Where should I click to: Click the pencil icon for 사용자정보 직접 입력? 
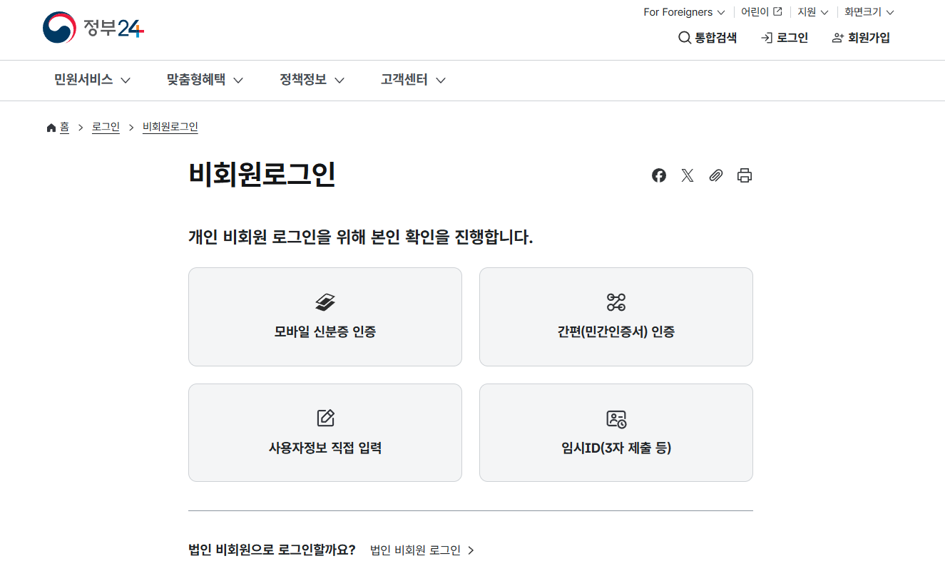tap(325, 418)
